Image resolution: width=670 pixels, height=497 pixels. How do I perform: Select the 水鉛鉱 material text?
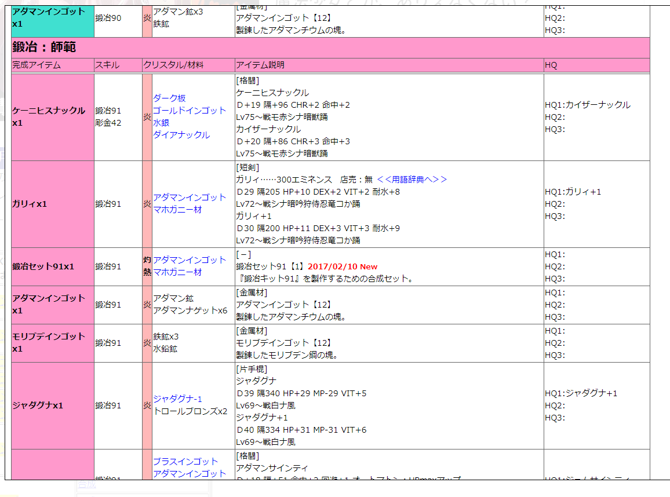pos(165,349)
